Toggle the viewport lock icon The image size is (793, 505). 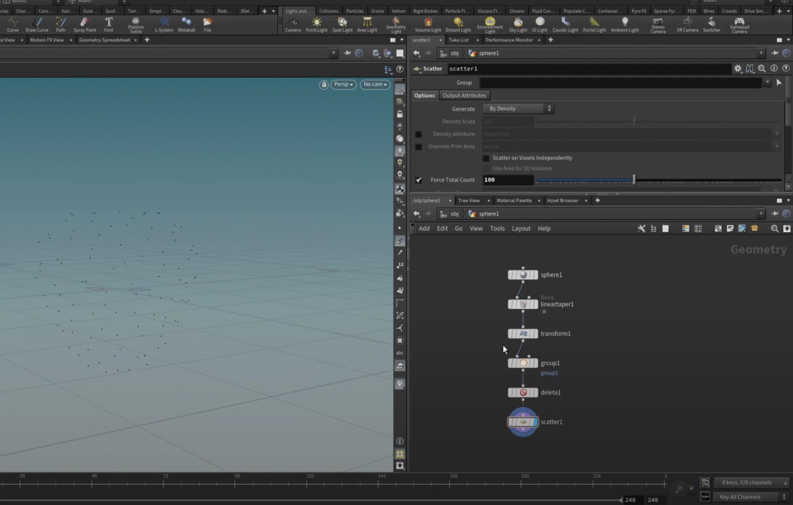tap(323, 85)
